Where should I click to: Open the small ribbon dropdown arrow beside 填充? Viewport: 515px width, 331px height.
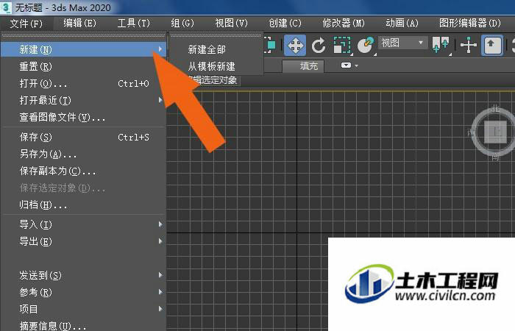356,66
